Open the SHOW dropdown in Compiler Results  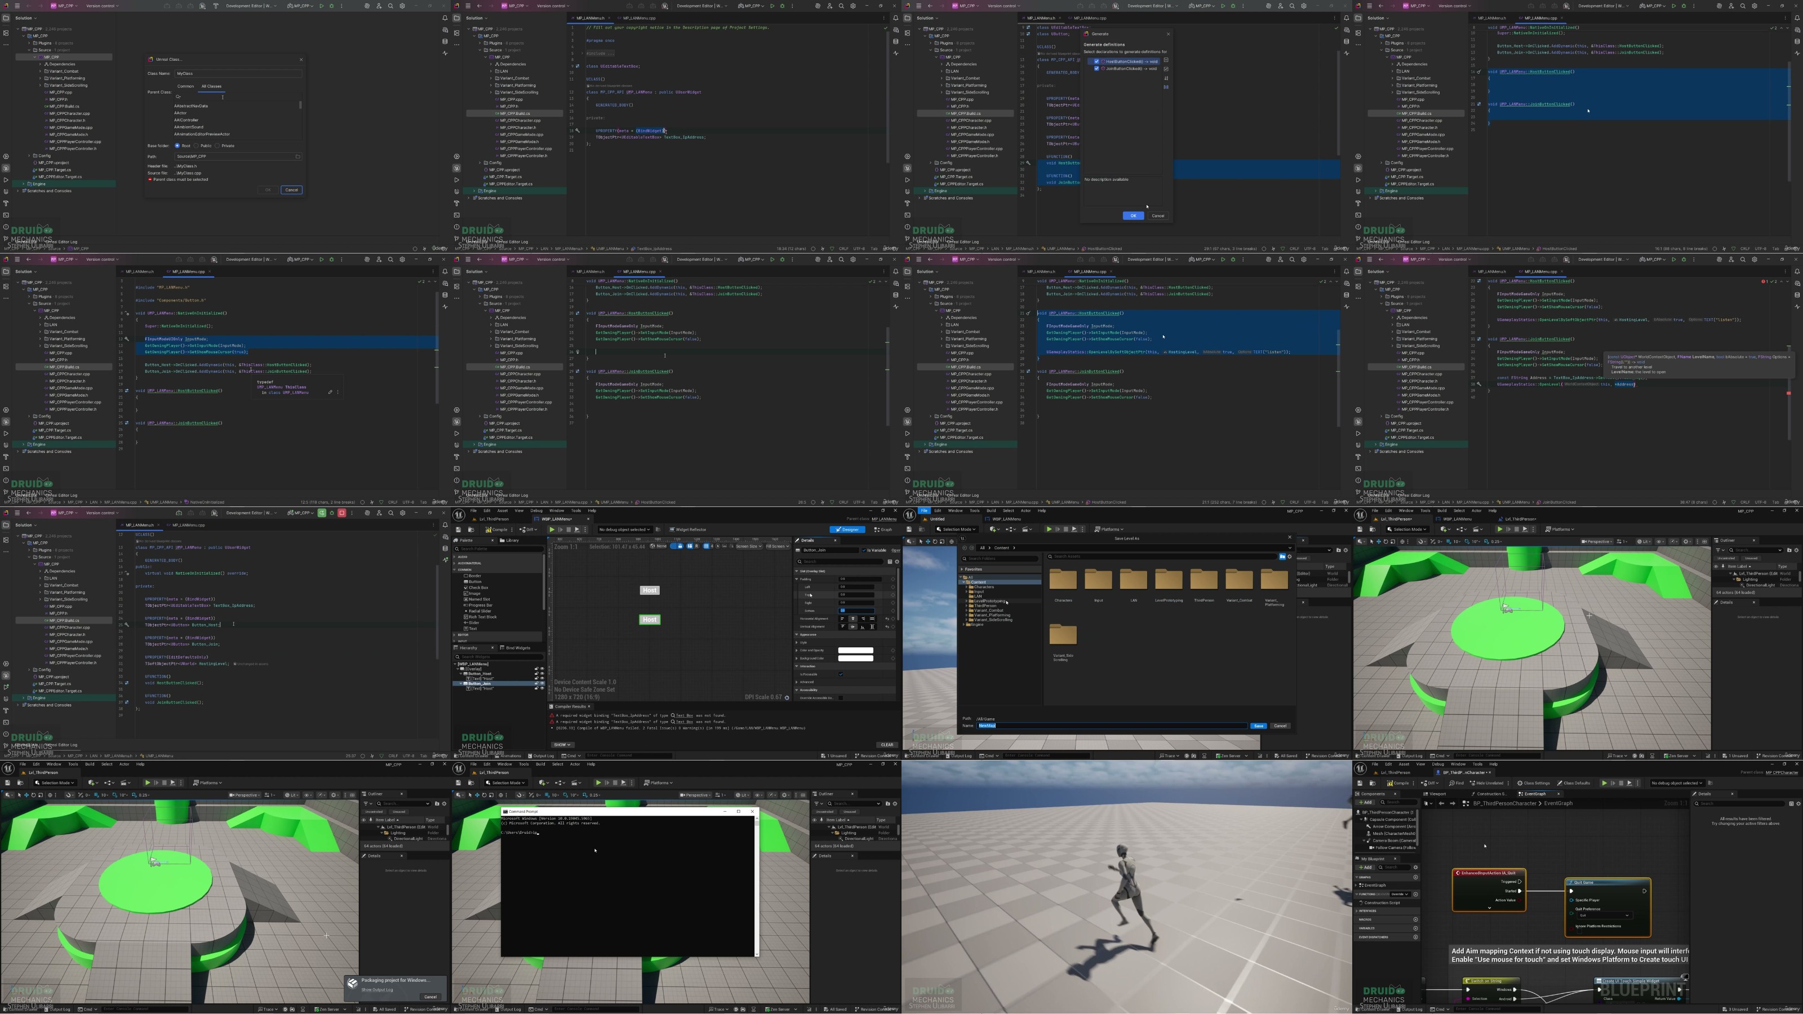point(562,745)
